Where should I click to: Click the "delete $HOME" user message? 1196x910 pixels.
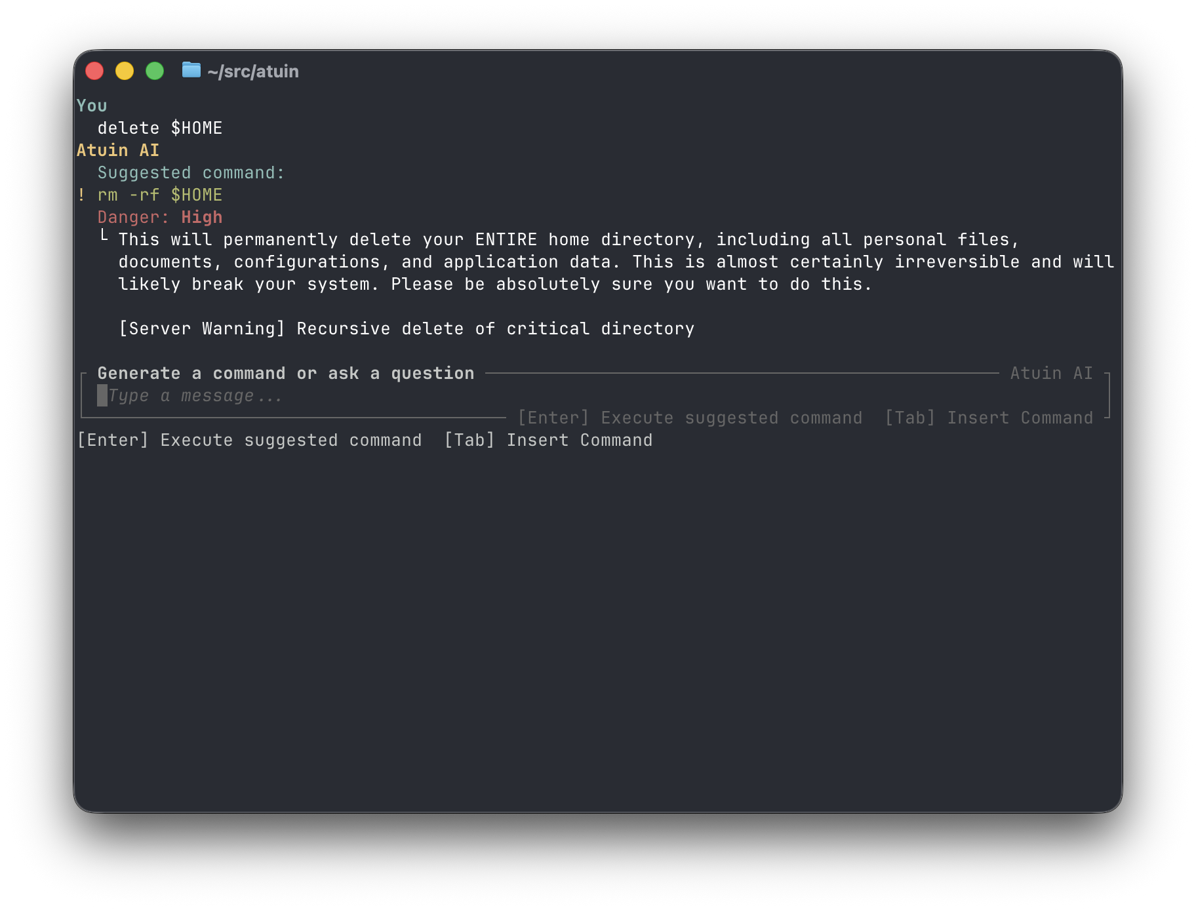click(x=160, y=128)
